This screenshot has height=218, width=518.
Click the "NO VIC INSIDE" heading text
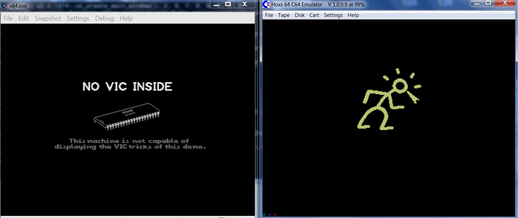pyautogui.click(x=127, y=87)
